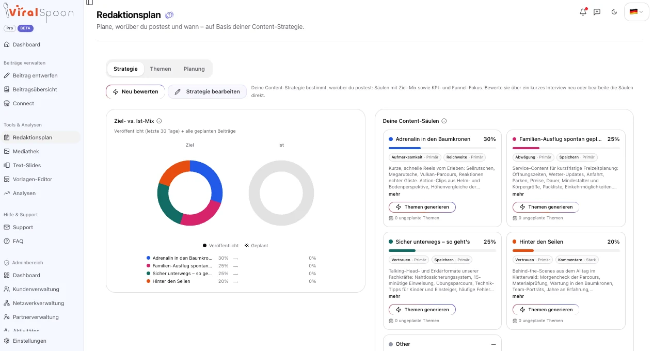Click the BETA badge under logo

tap(25, 28)
